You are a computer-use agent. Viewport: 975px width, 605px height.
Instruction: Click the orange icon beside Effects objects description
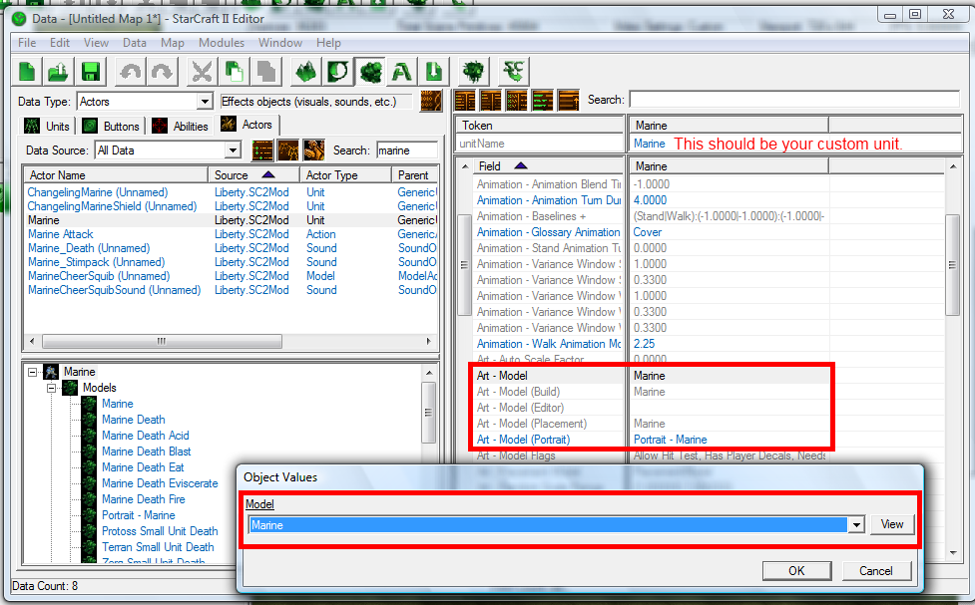point(431,102)
